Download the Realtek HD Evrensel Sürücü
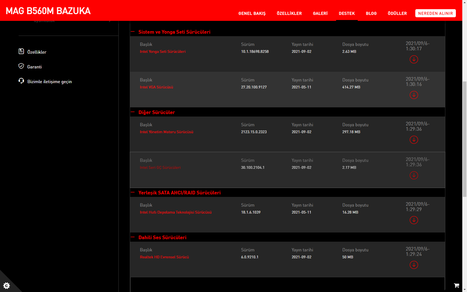The width and height of the screenshot is (467, 292). tap(414, 265)
